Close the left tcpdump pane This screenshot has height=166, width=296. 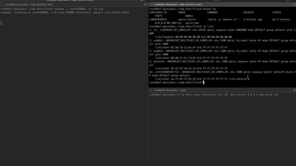(x=2, y=5)
